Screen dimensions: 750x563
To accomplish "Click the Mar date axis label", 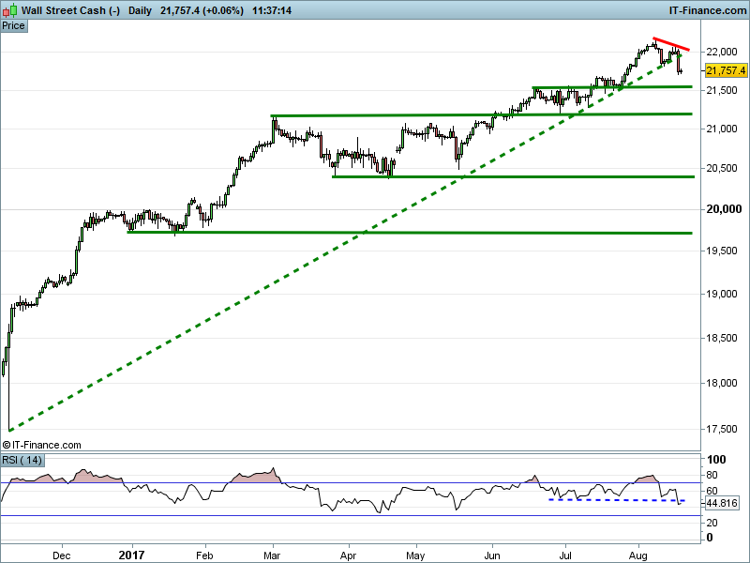I will click(272, 555).
